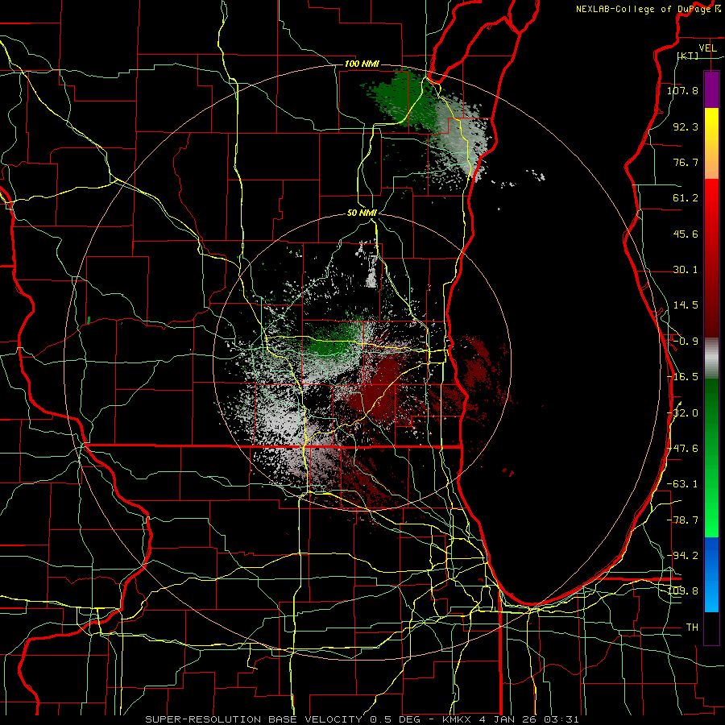Click the -0.9 velocity scale value
This screenshot has width=725, height=725.
click(x=686, y=342)
